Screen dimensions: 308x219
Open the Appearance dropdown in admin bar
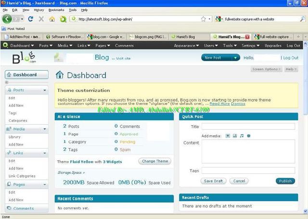coord(186,46)
